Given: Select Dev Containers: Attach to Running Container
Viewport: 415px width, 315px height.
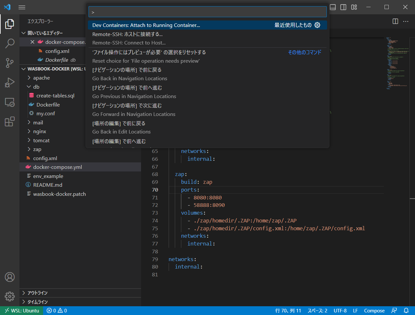Looking at the screenshot, I should [x=146, y=25].
